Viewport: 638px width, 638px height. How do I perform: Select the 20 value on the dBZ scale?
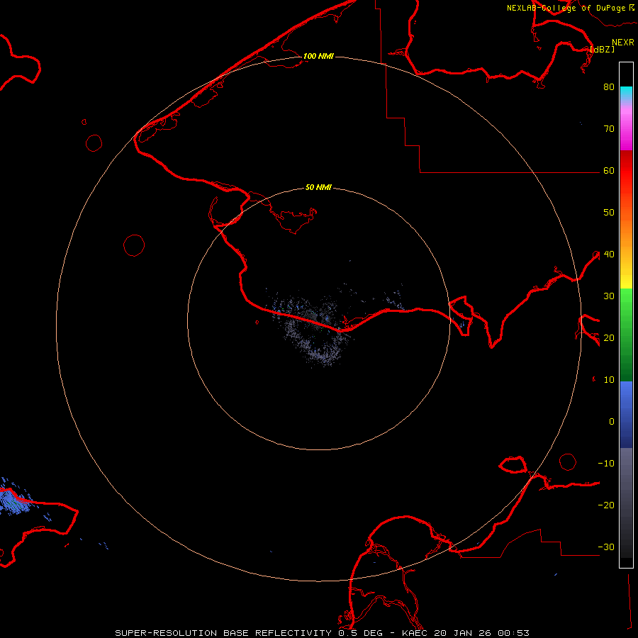tap(609, 337)
